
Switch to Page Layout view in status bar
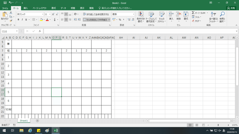point(197,125)
